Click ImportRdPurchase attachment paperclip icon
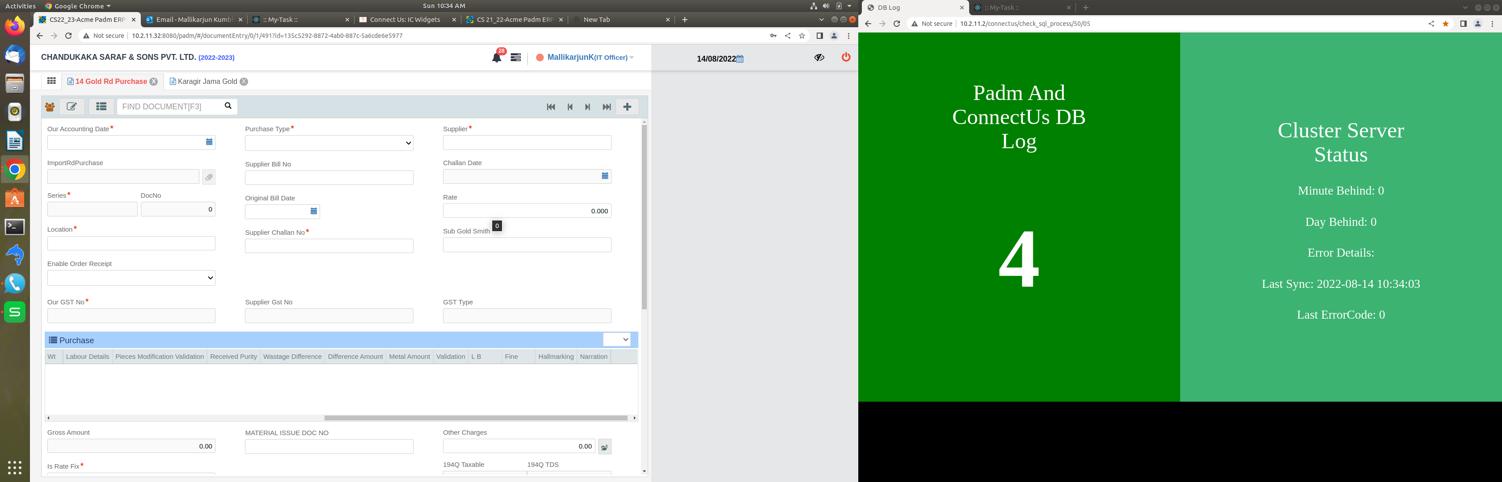The image size is (1502, 482). 209,177
